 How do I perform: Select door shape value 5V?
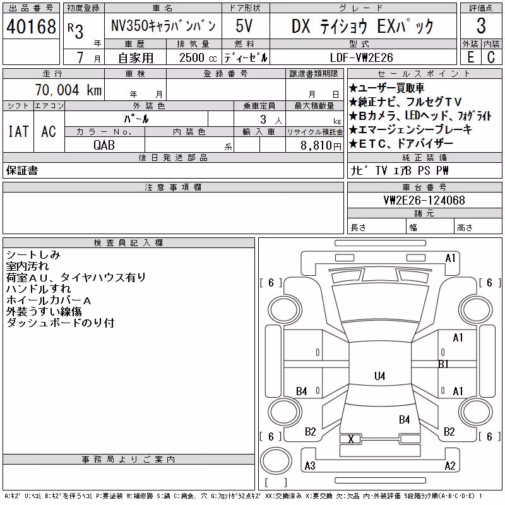click(244, 26)
